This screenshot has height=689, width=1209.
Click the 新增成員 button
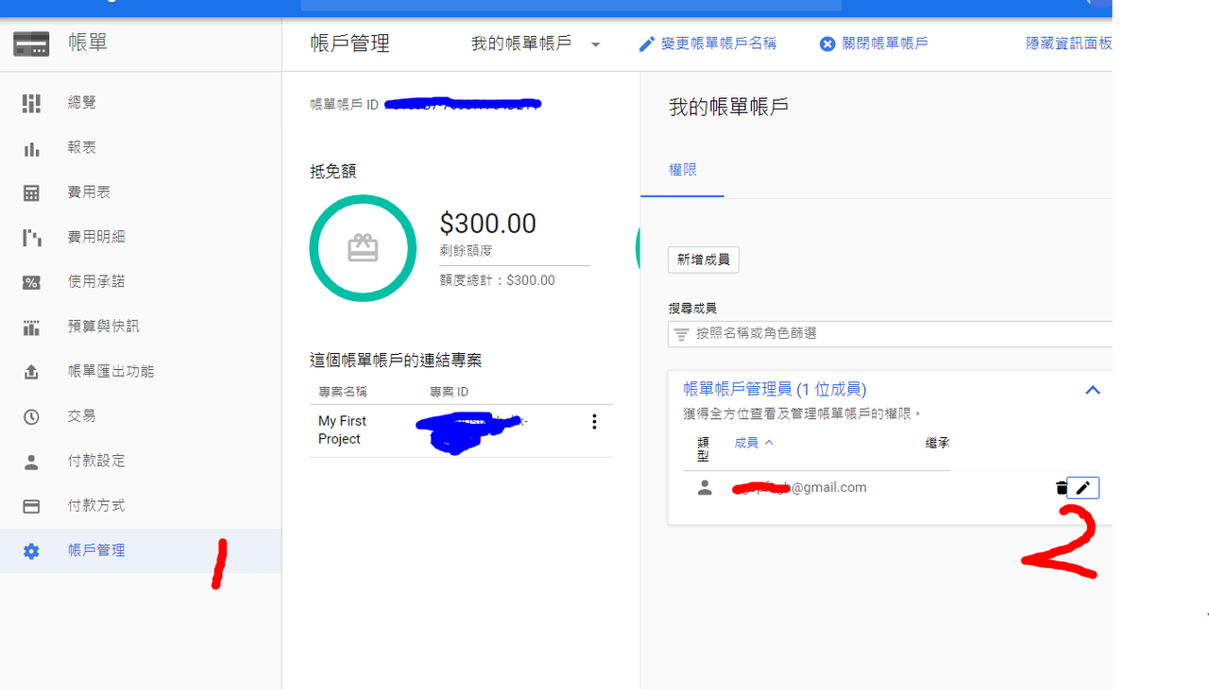pos(704,260)
